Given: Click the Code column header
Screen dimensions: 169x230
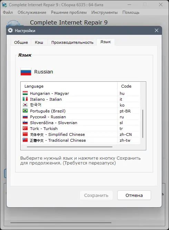Looking at the screenshot, I should tap(129, 86).
